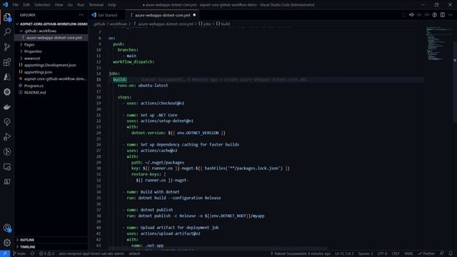The width and height of the screenshot is (457, 257).
Task: Open the Terminal menu
Action: pos(96,5)
